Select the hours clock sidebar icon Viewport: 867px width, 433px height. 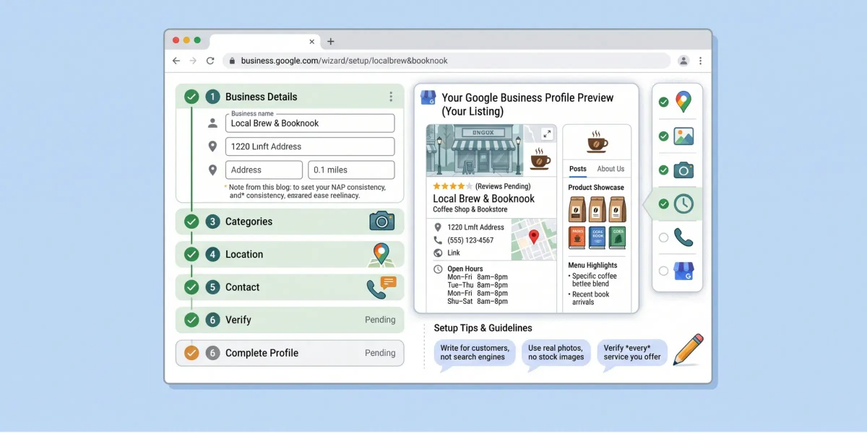click(x=683, y=204)
